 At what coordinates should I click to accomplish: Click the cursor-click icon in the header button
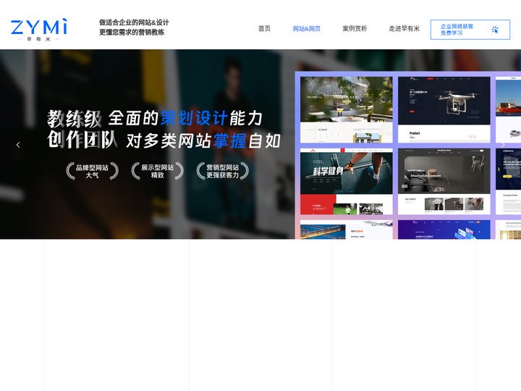point(495,30)
